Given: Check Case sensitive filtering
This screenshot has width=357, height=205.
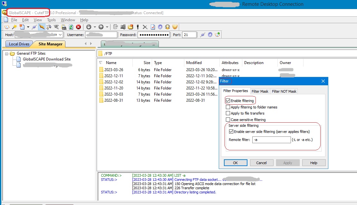Looking at the screenshot, I should 228,119.
